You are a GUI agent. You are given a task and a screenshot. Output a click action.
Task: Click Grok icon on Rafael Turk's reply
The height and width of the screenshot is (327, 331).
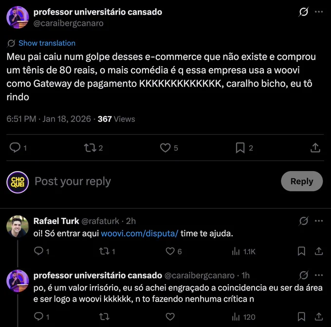point(304,221)
